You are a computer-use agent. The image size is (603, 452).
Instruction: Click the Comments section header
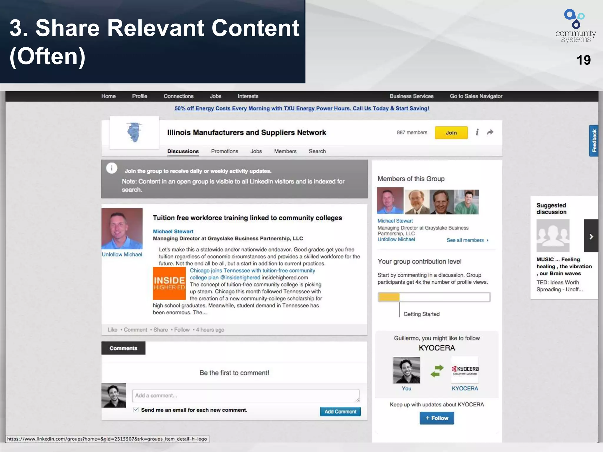pyautogui.click(x=123, y=348)
